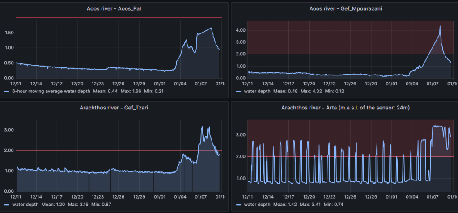Image resolution: width=458 pixels, height=213 pixels.
Task: Click the Gef_Mpourazani legend series color marker
Action: pos(238,91)
